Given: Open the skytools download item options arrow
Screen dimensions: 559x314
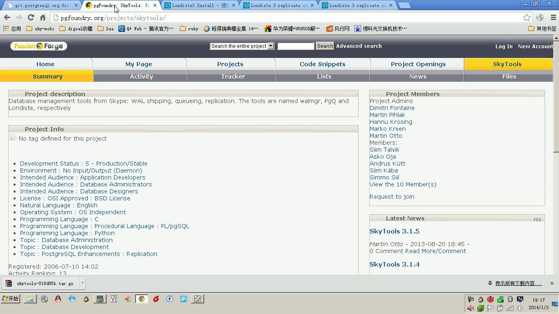Looking at the screenshot, I should click(82, 283).
